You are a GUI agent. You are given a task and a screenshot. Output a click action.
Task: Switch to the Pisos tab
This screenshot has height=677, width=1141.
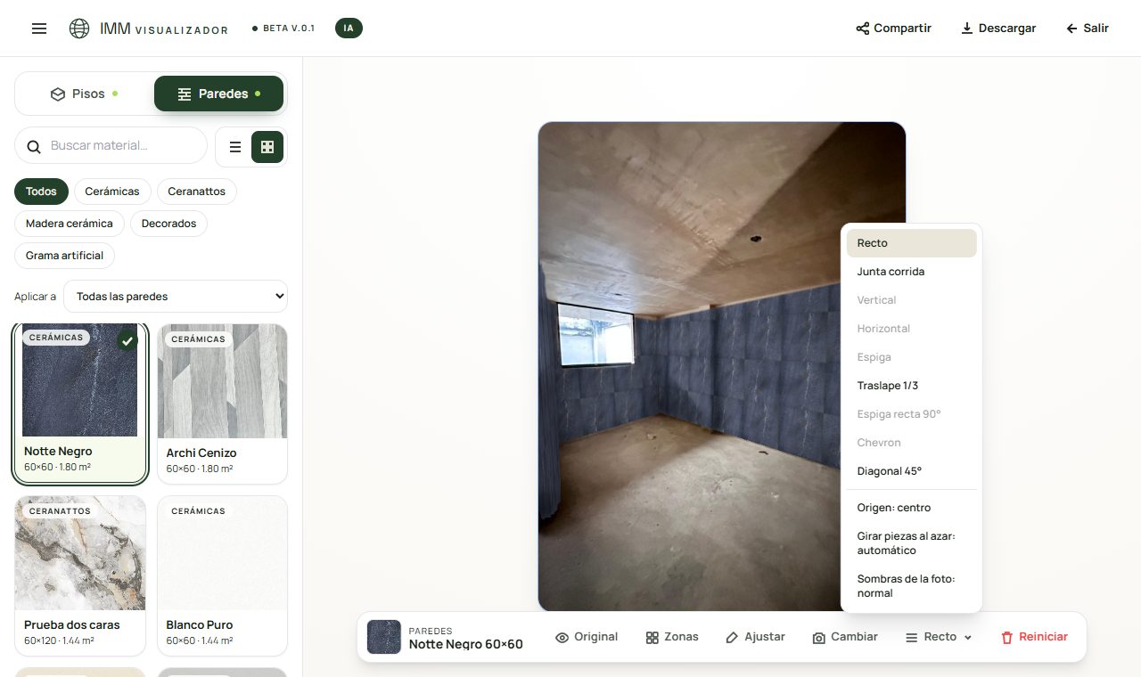point(85,94)
